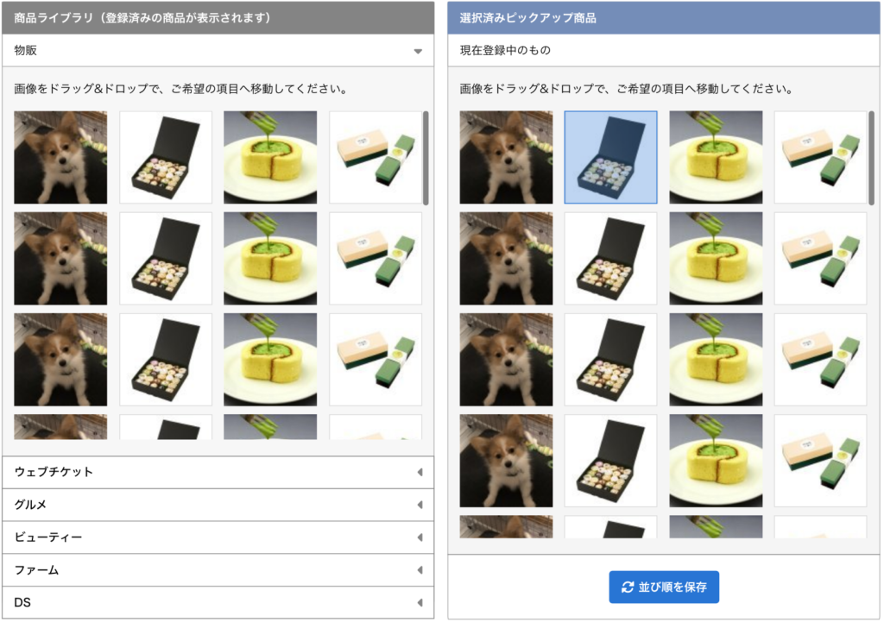
Task: Click top green gift box in selected pickup panel
Action: pyautogui.click(x=820, y=157)
